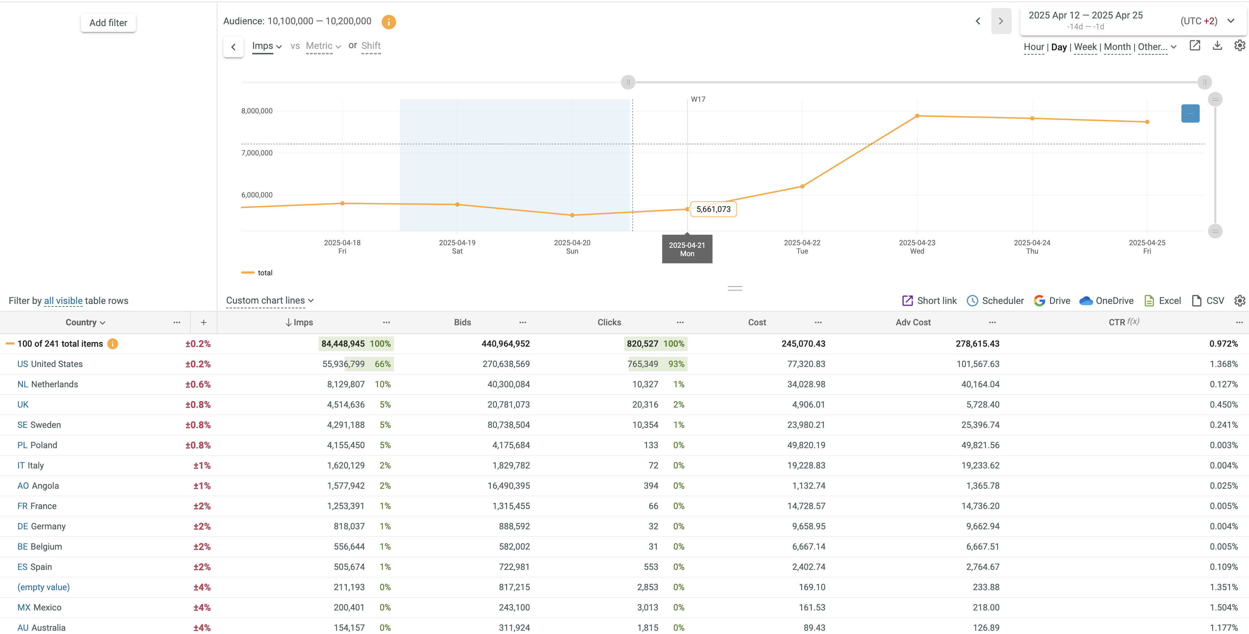Open the Imps metric dropdown
Viewport: 1249px width, 634px height.
coord(267,46)
